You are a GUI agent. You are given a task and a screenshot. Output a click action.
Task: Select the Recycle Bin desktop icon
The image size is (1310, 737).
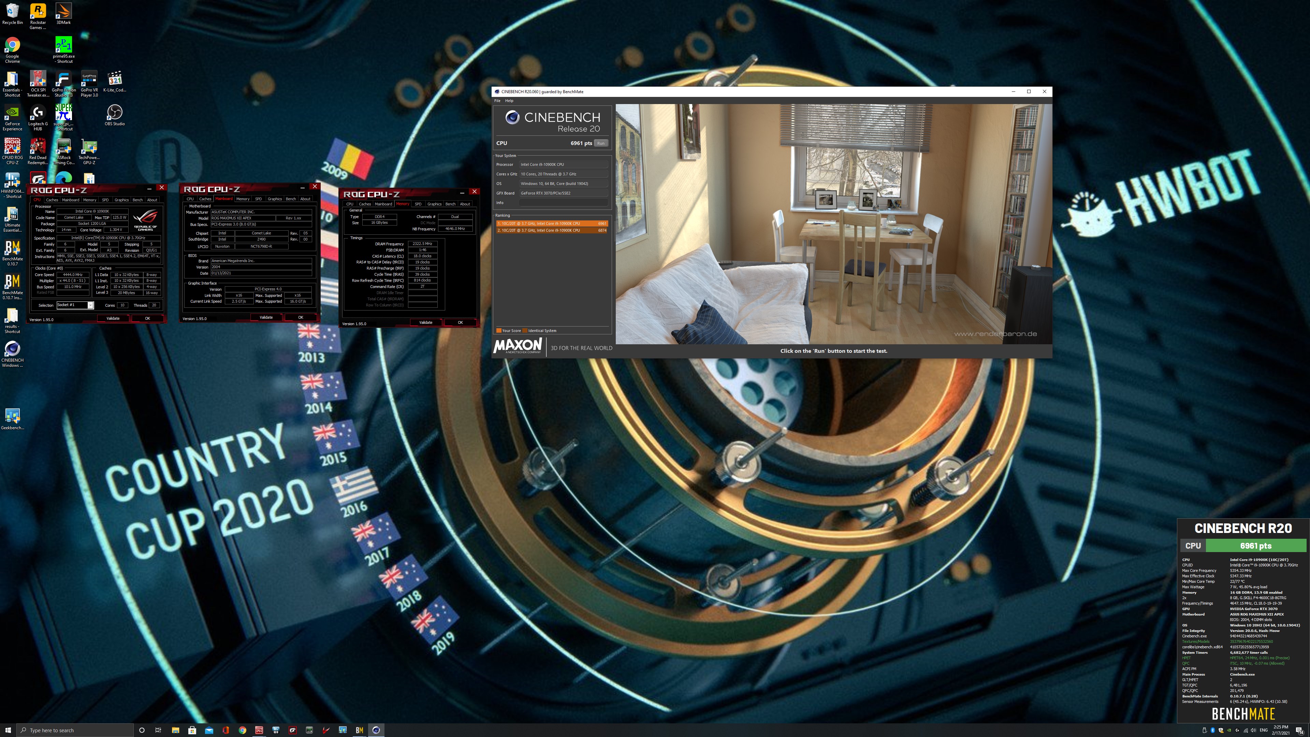click(12, 14)
